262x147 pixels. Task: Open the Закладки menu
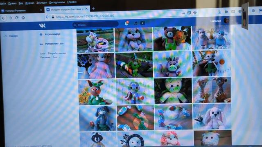(x=42, y=3)
